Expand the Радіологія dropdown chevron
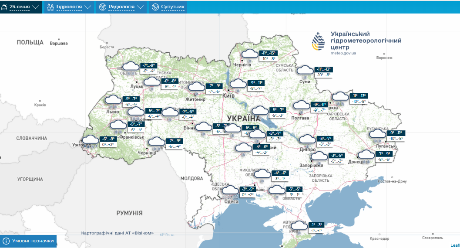The image size is (460, 248). [x=140, y=7]
